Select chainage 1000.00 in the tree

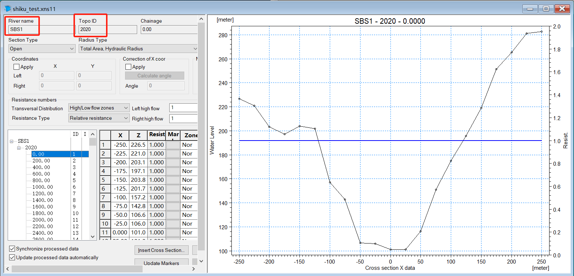[43, 187]
